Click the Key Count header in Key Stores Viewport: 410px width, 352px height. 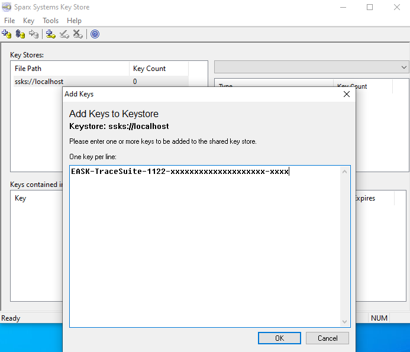[159, 69]
